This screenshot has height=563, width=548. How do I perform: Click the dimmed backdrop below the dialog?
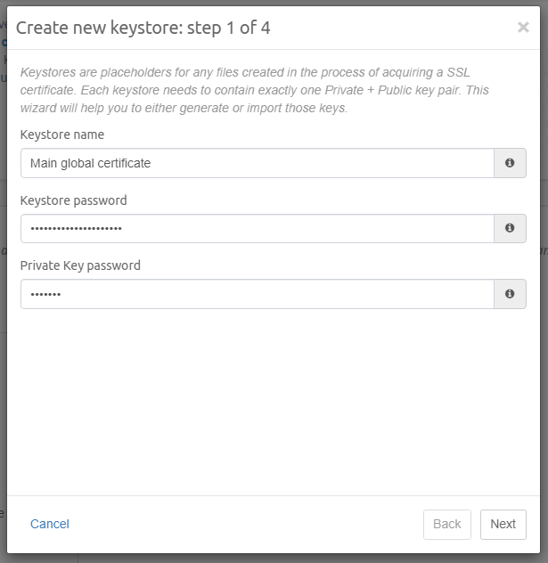267,558
